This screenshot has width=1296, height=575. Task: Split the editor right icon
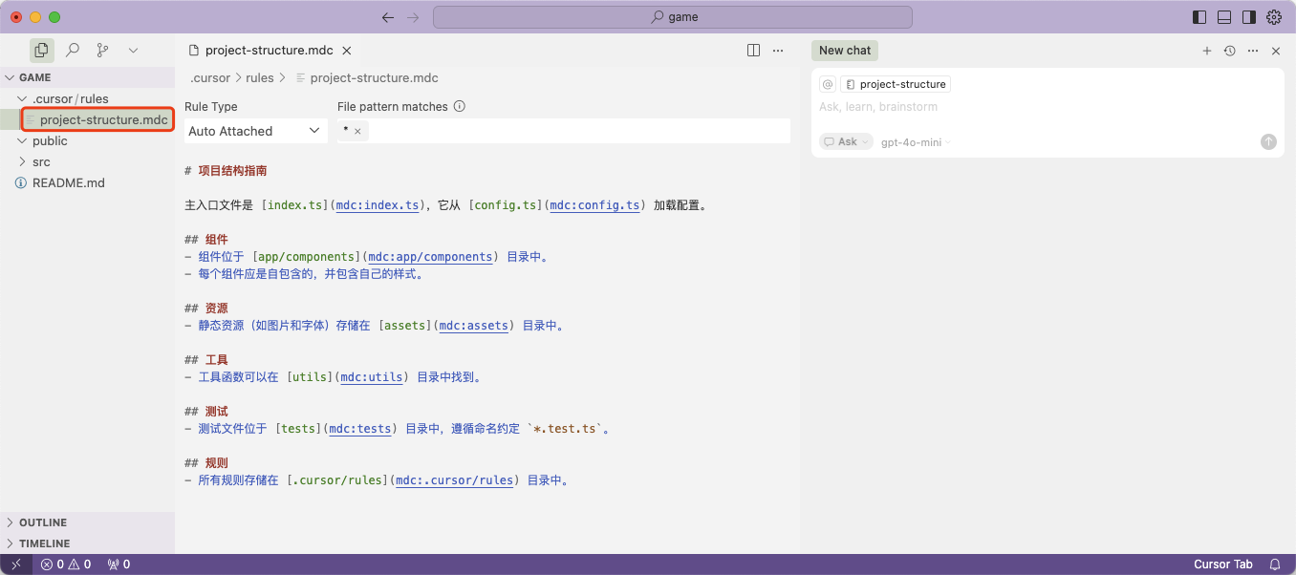click(x=753, y=51)
